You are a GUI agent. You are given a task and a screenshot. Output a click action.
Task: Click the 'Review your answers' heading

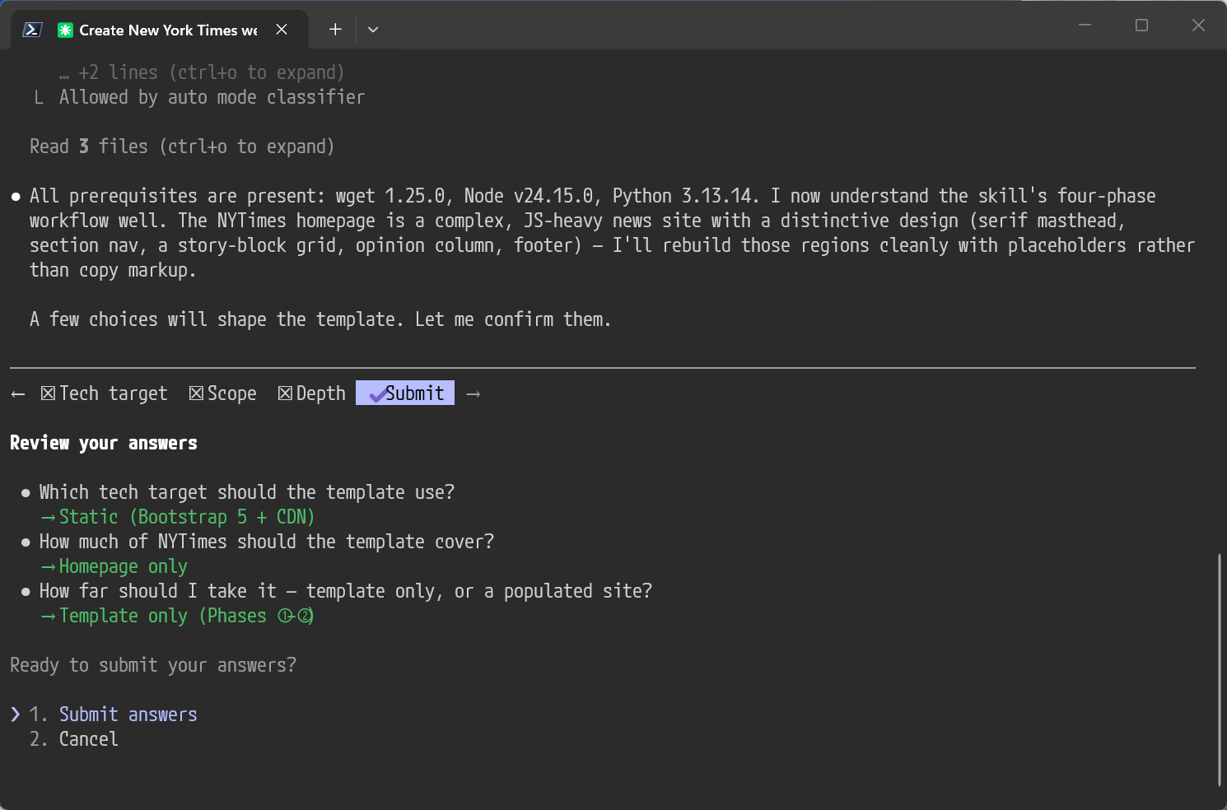click(x=104, y=443)
